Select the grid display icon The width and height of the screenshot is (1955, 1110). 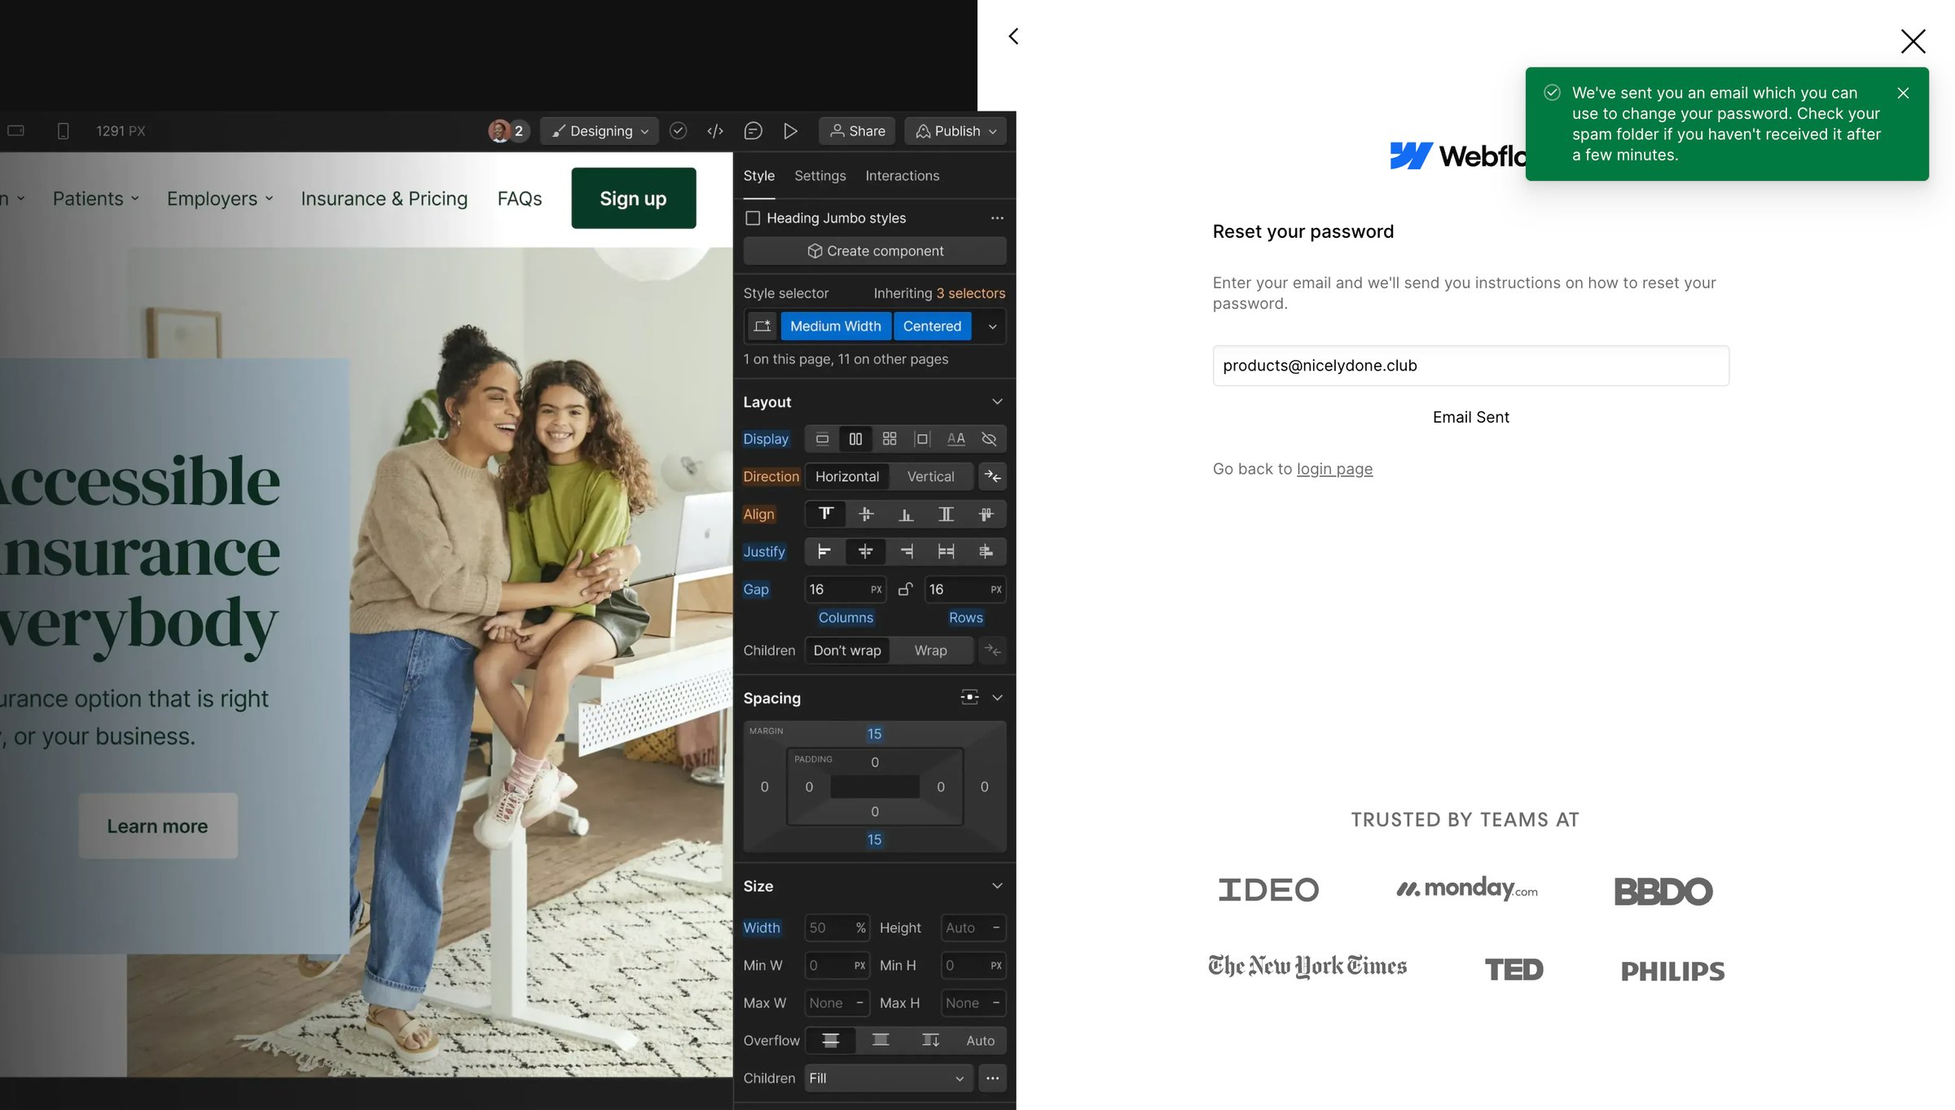890,439
